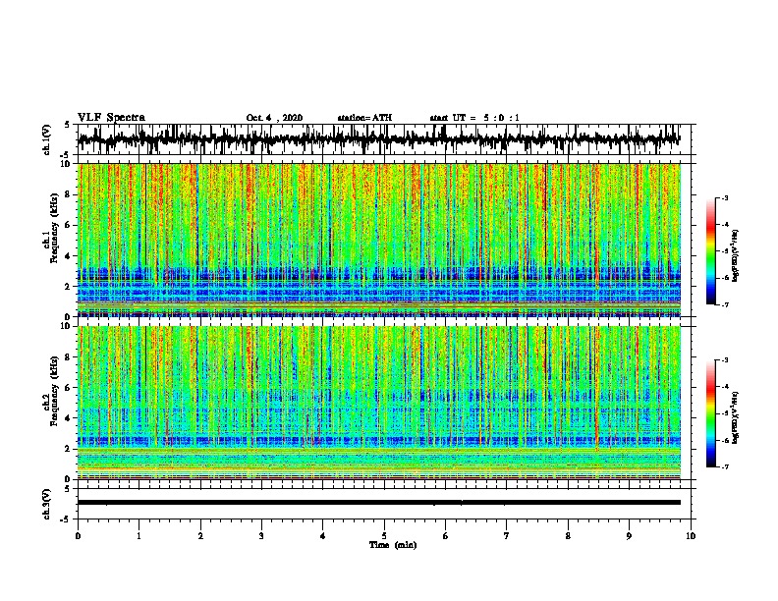The width and height of the screenshot is (778, 601).
Task: Click the "1" tick on the time axis
Action: [139, 536]
